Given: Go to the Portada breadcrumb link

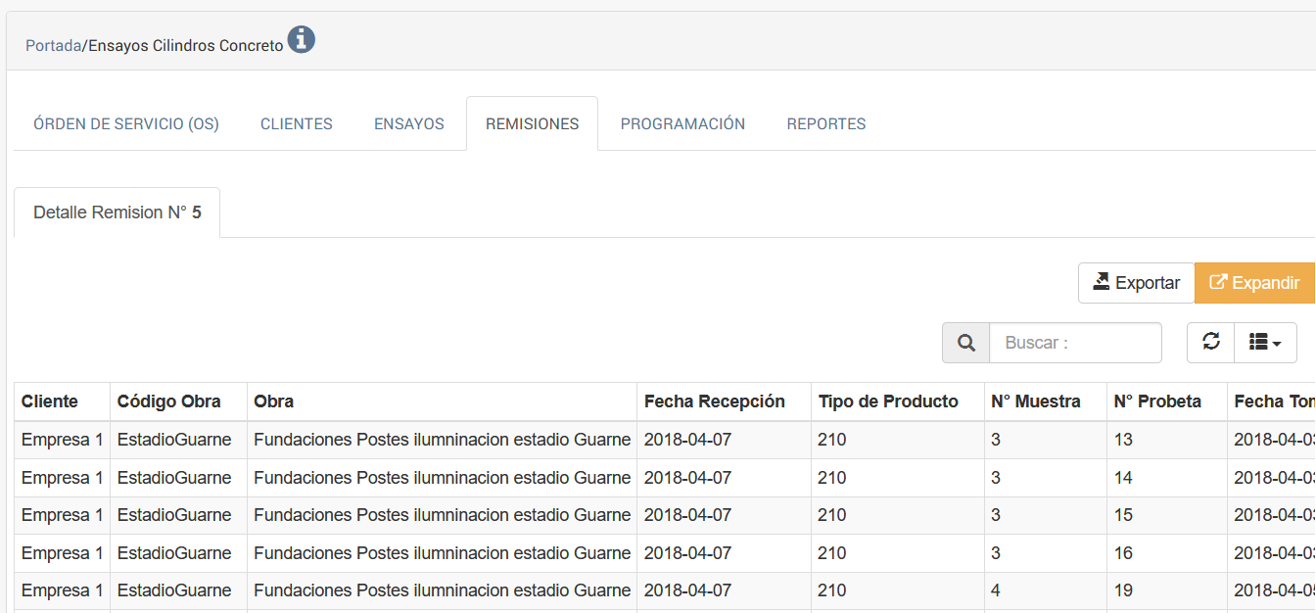Looking at the screenshot, I should coord(53,46).
